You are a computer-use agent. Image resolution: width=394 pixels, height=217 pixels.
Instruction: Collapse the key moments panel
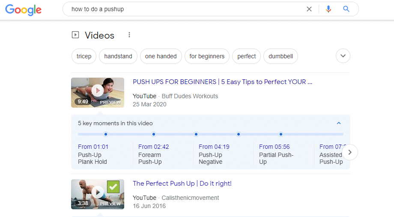(339, 123)
